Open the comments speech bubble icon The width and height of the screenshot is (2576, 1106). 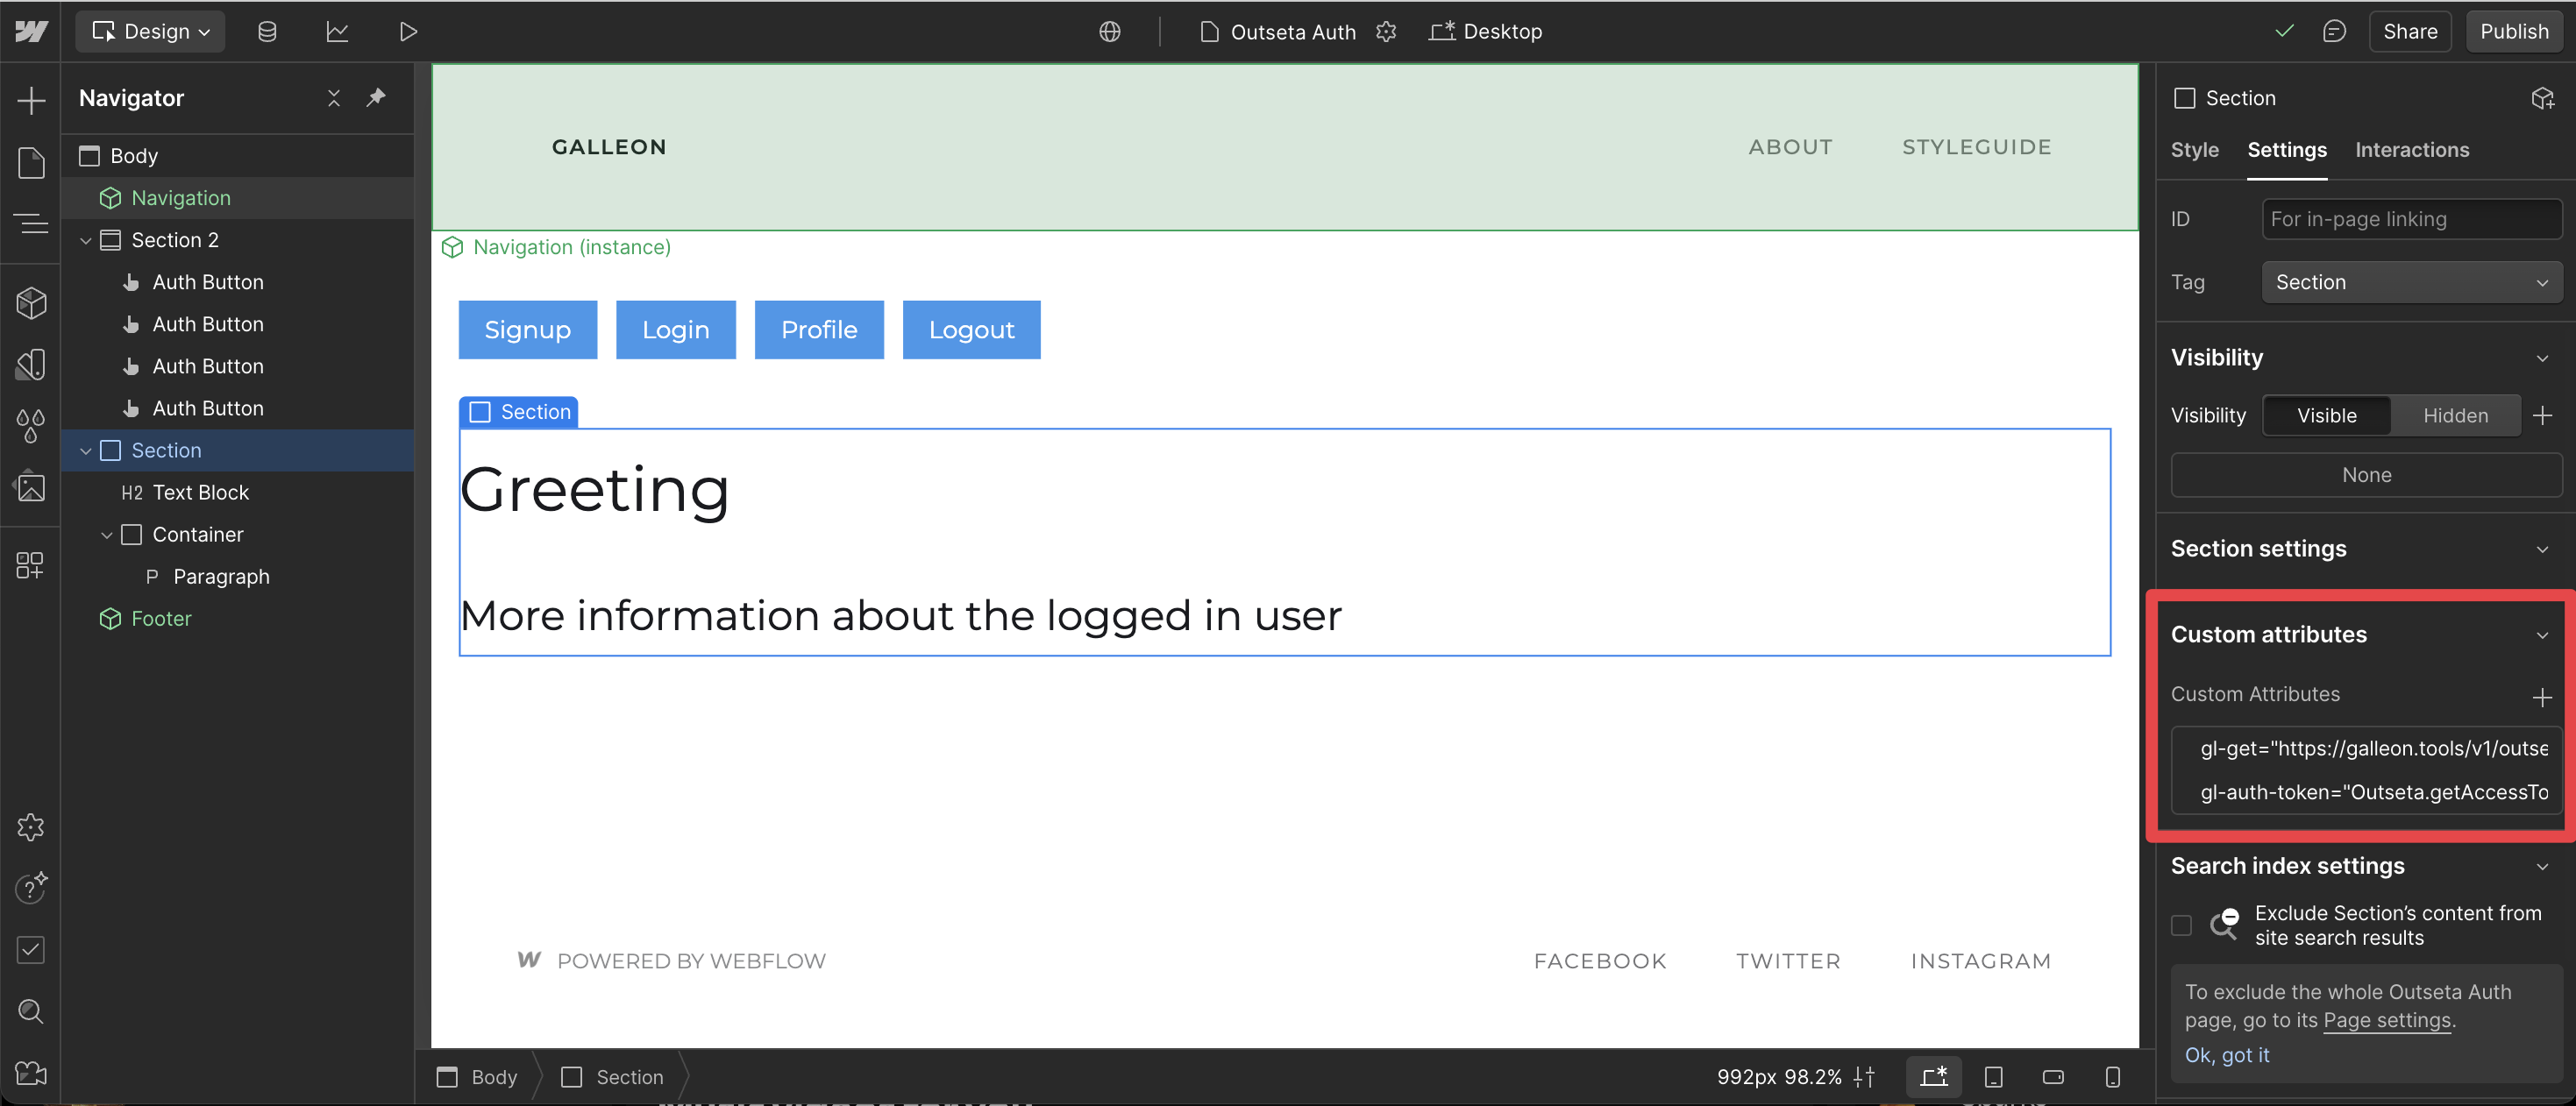(x=2333, y=32)
